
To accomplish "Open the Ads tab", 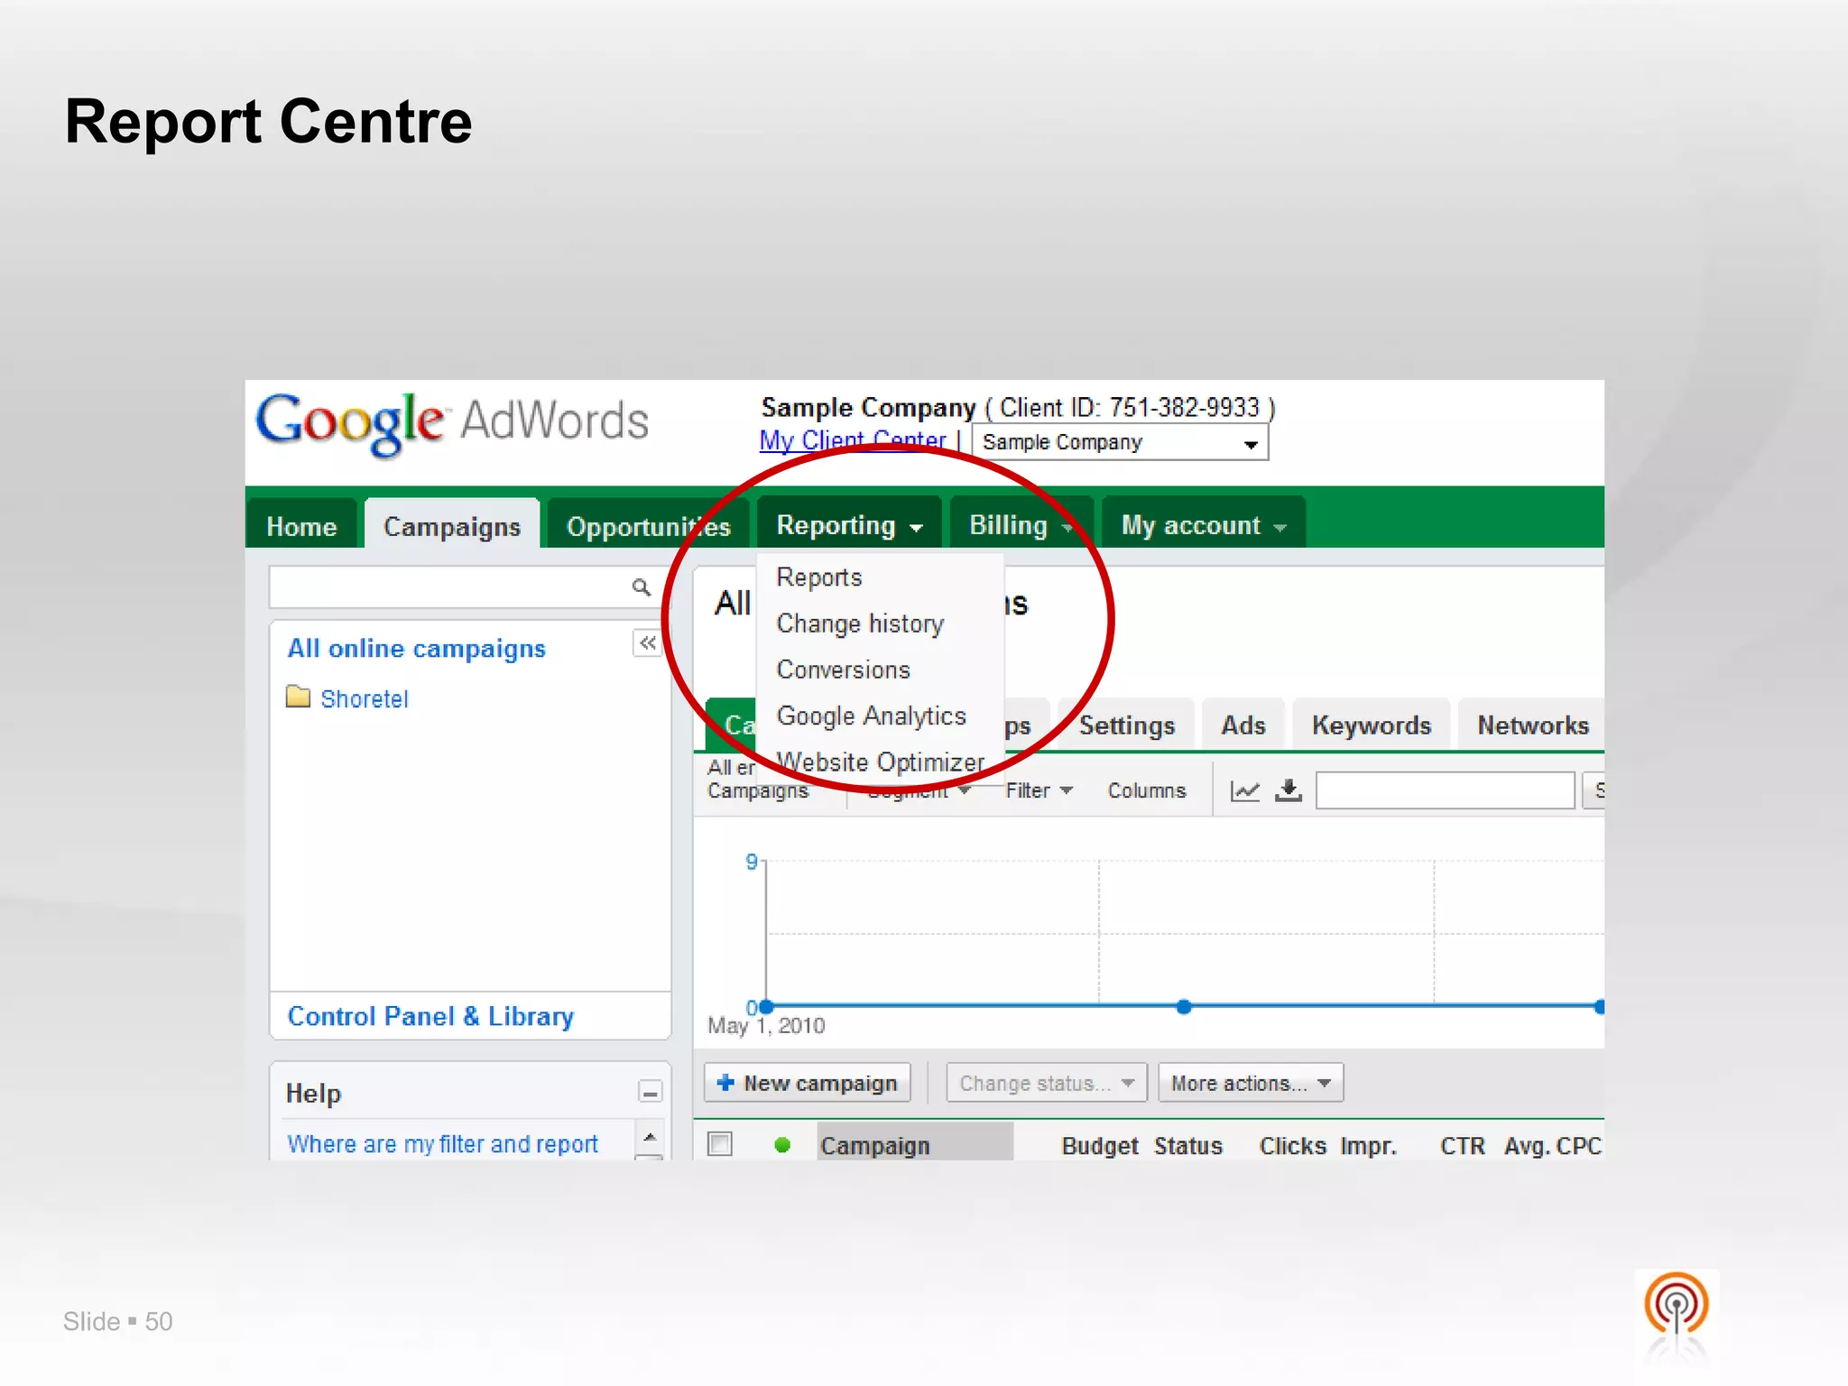I will (x=1243, y=725).
